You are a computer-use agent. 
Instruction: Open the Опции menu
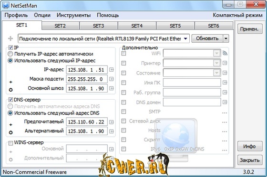[x=42, y=15]
